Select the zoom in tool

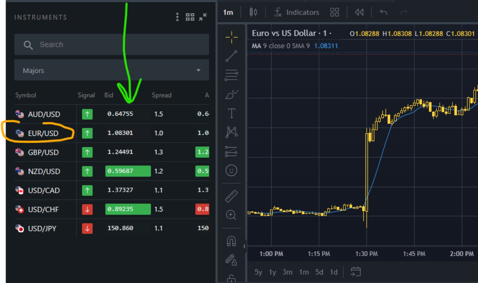point(231,215)
